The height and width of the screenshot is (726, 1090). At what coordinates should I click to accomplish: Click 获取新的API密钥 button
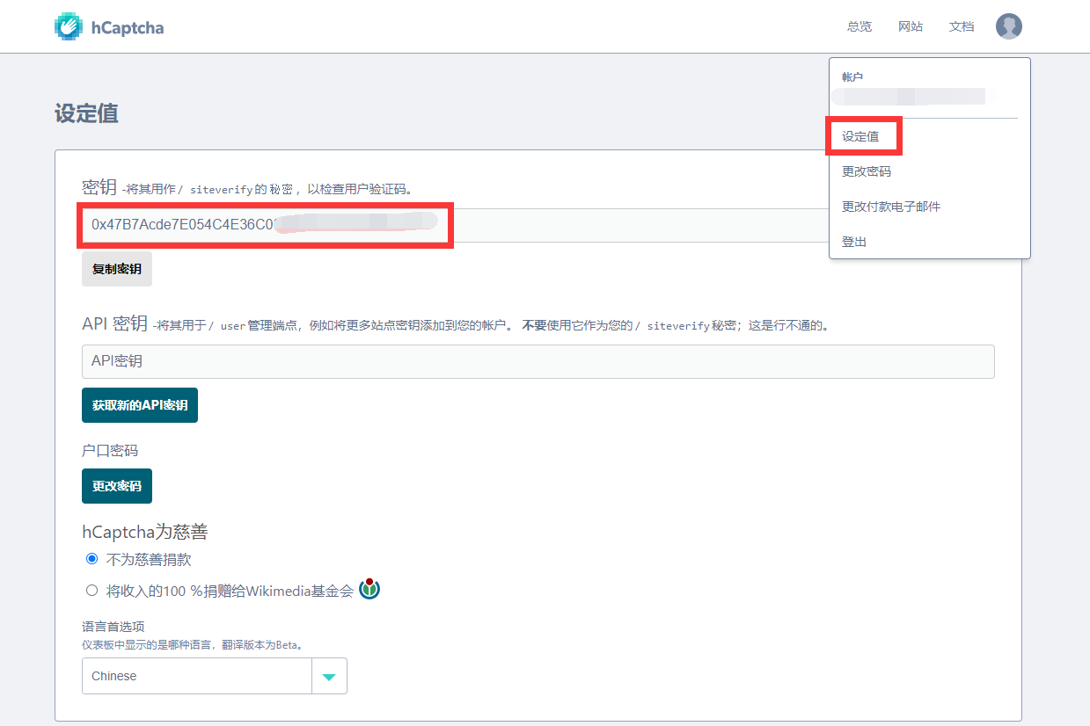click(140, 405)
